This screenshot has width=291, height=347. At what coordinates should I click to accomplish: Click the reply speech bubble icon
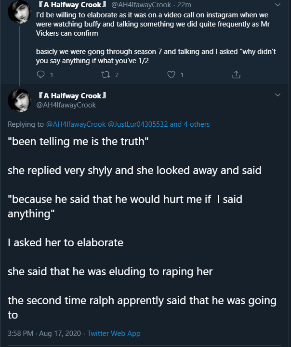[41, 75]
